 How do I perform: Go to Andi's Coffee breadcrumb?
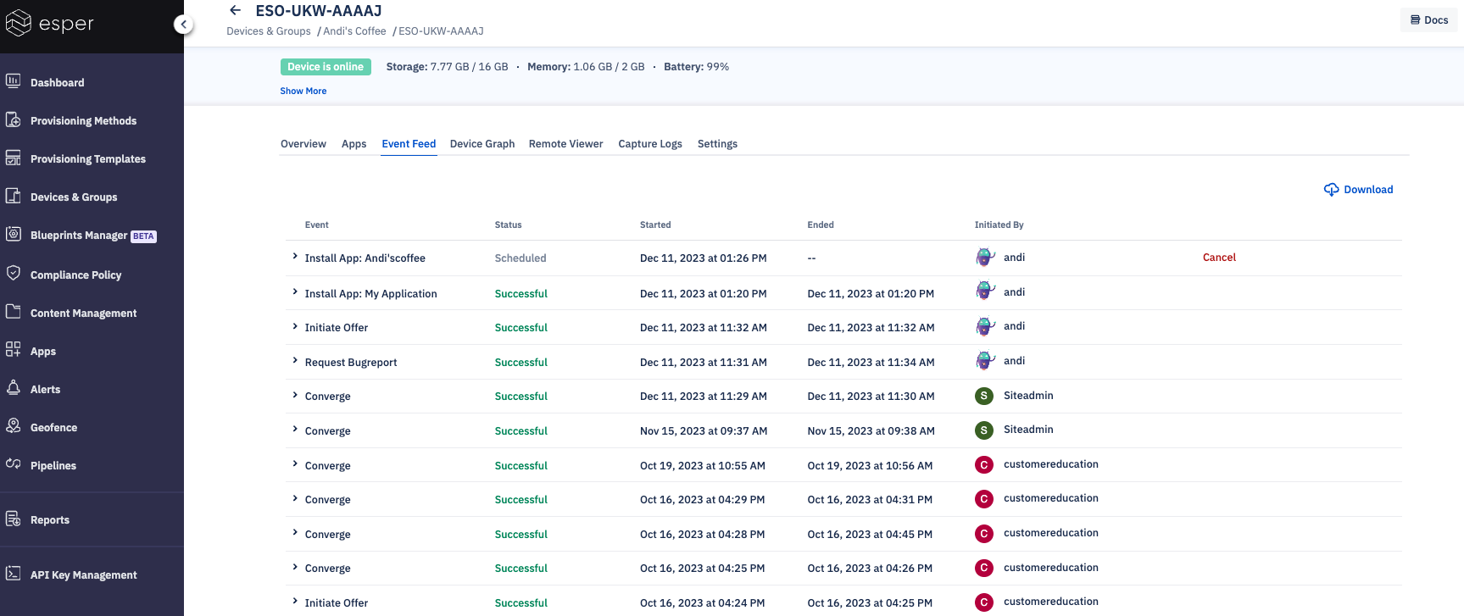pos(354,31)
